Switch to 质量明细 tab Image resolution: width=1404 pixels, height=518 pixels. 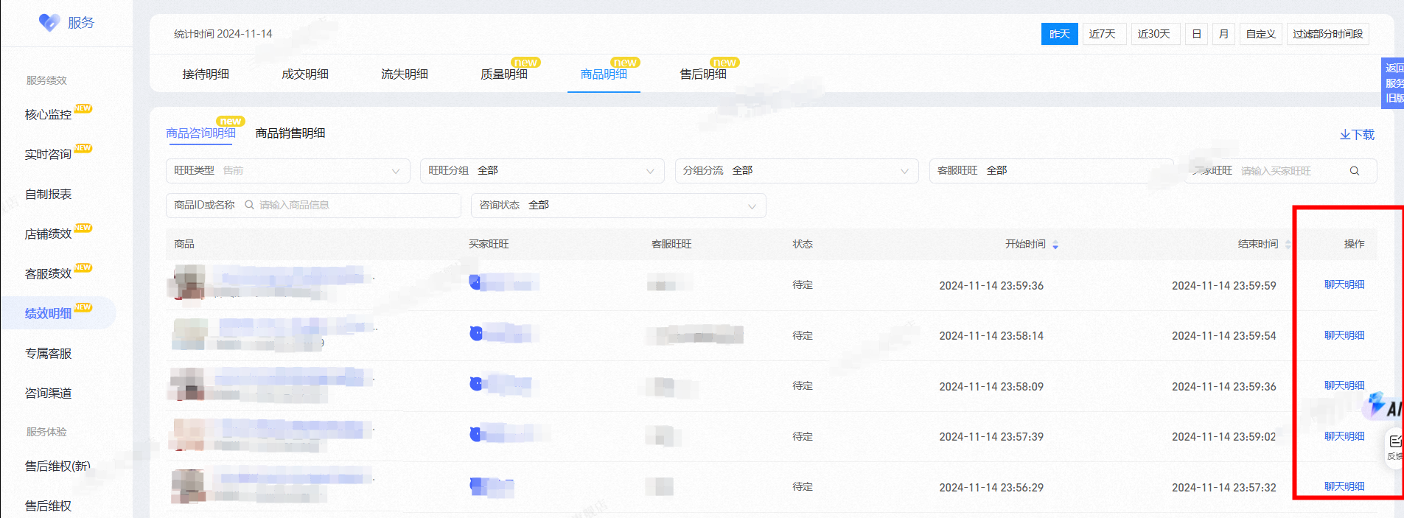click(x=504, y=74)
